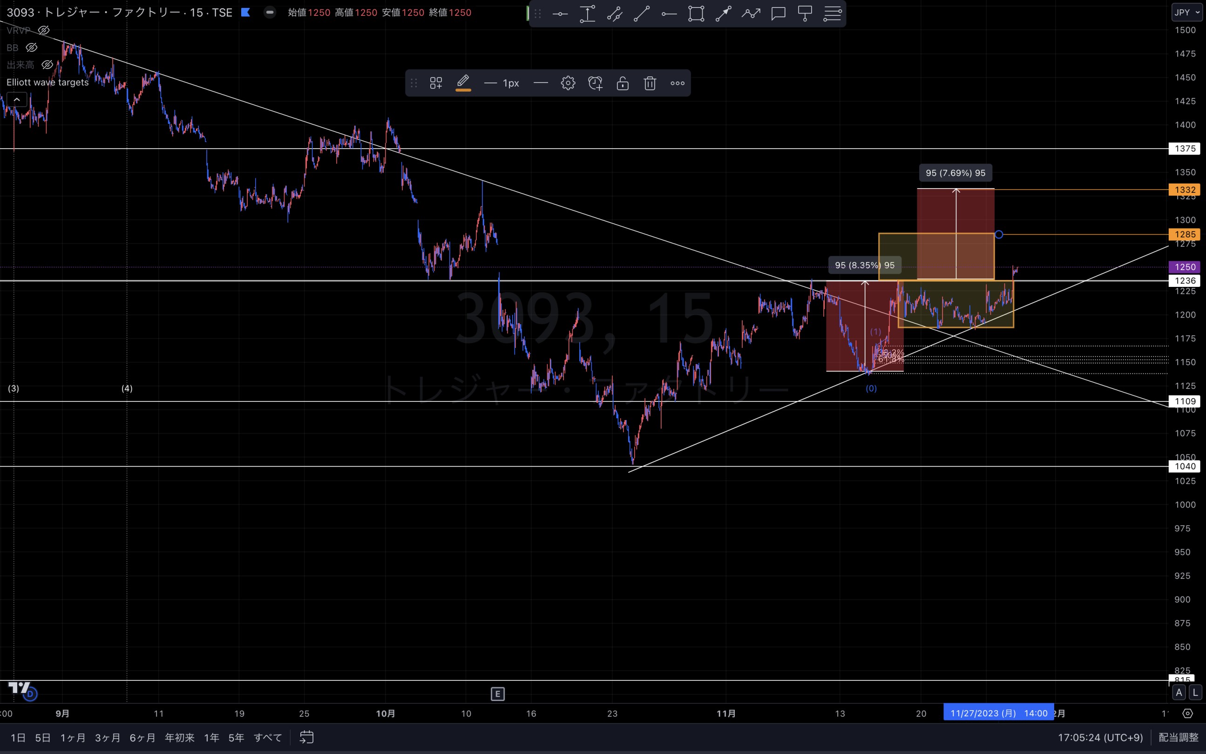Set range to 1年

211,738
